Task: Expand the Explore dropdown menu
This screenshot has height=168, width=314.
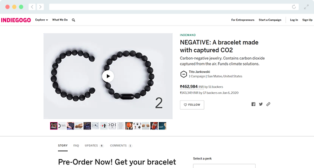Action: (41, 20)
